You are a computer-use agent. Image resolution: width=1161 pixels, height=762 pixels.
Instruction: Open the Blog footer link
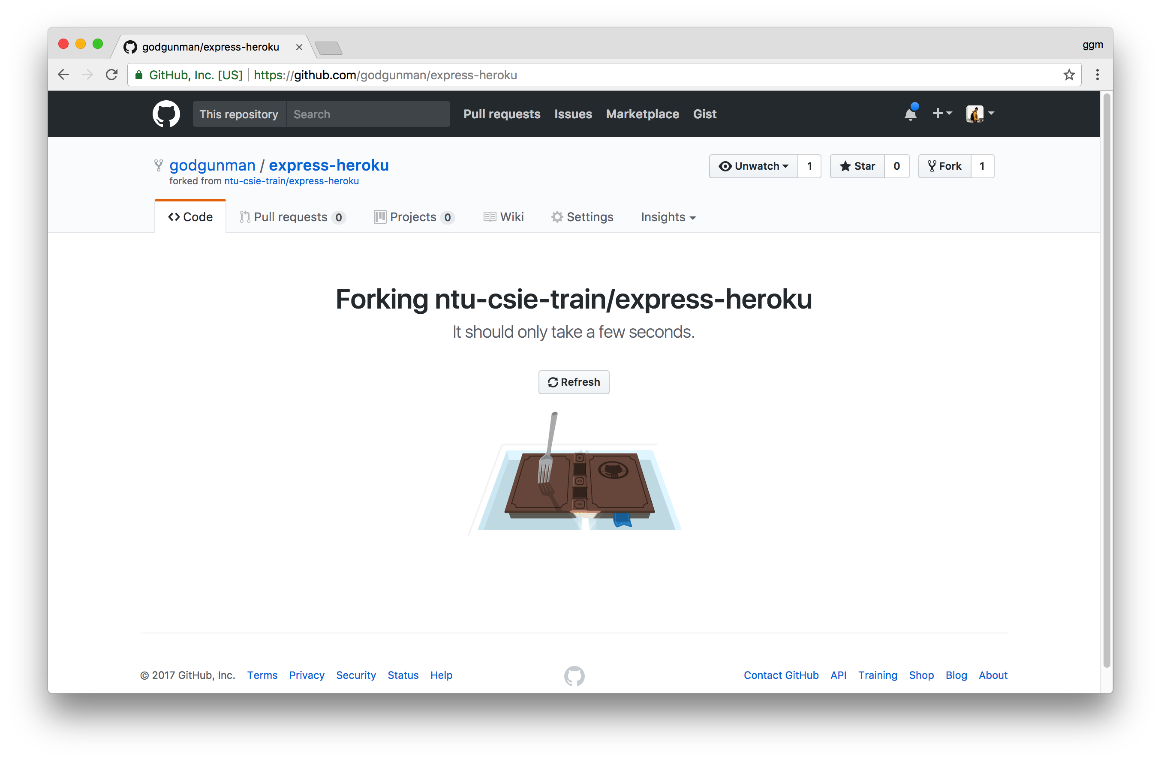click(956, 675)
